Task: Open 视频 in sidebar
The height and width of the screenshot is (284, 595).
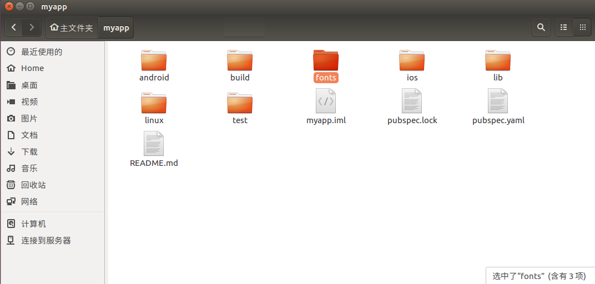Action: click(x=52, y=102)
